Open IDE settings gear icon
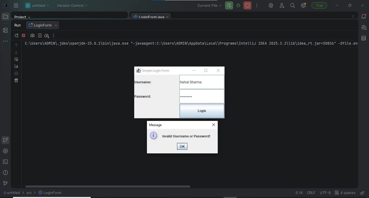The image size is (369, 198). (303, 5)
